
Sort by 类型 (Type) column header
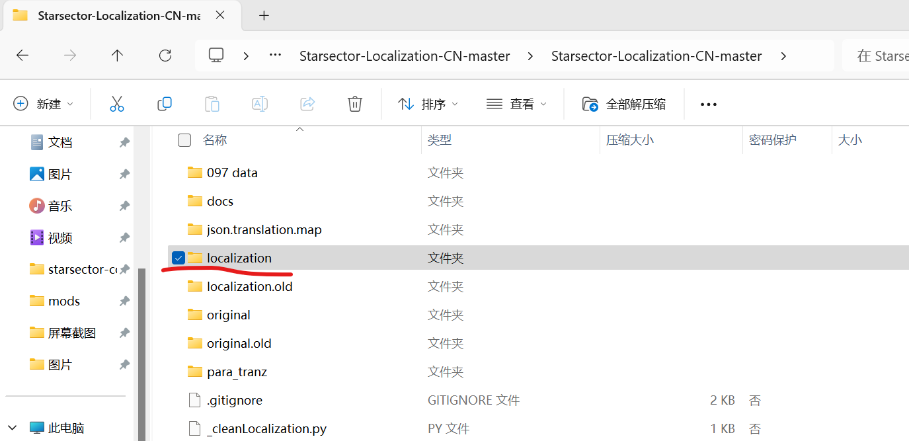(x=440, y=140)
